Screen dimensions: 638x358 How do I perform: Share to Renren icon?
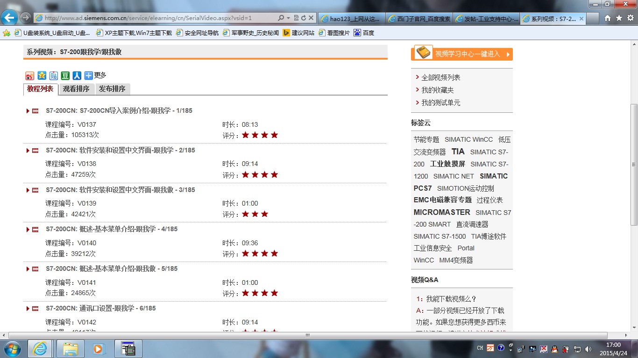tap(77, 76)
